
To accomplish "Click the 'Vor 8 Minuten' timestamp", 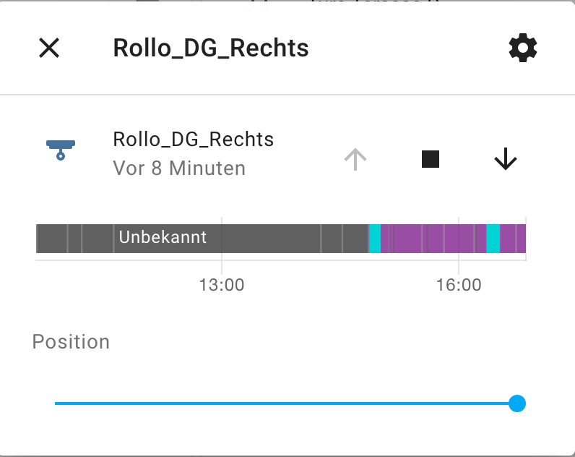I will [x=179, y=168].
